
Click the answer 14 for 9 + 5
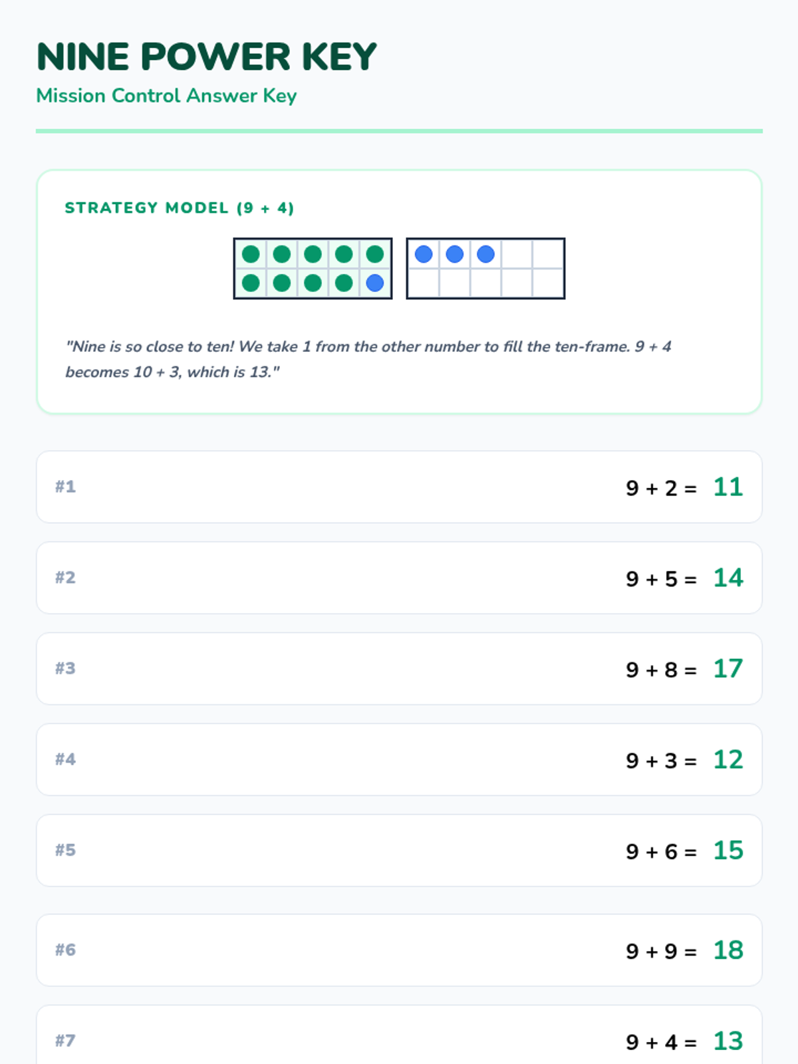[728, 578]
